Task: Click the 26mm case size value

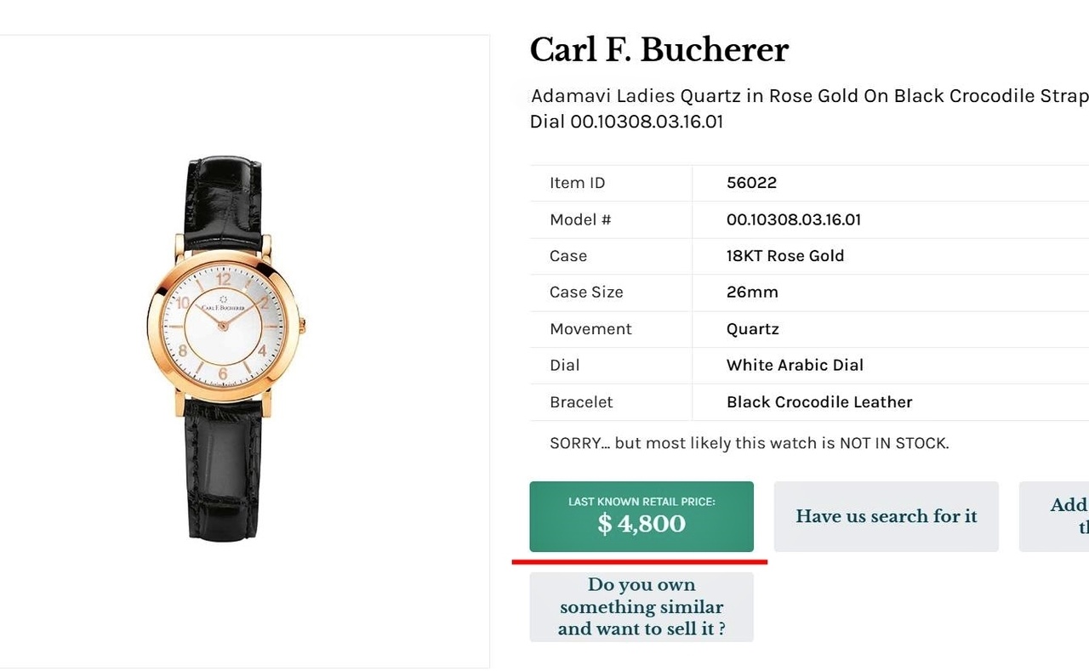Action: coord(752,293)
